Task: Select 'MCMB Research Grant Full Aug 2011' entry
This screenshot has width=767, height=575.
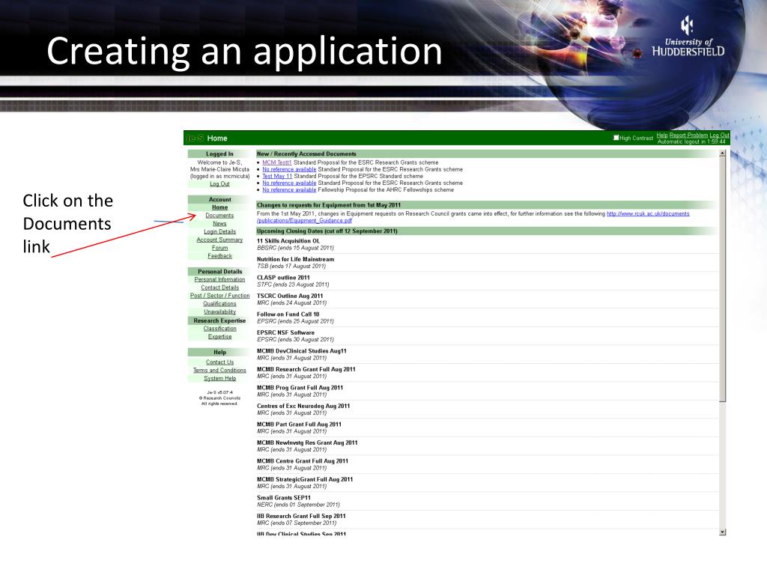Action: [x=306, y=370]
